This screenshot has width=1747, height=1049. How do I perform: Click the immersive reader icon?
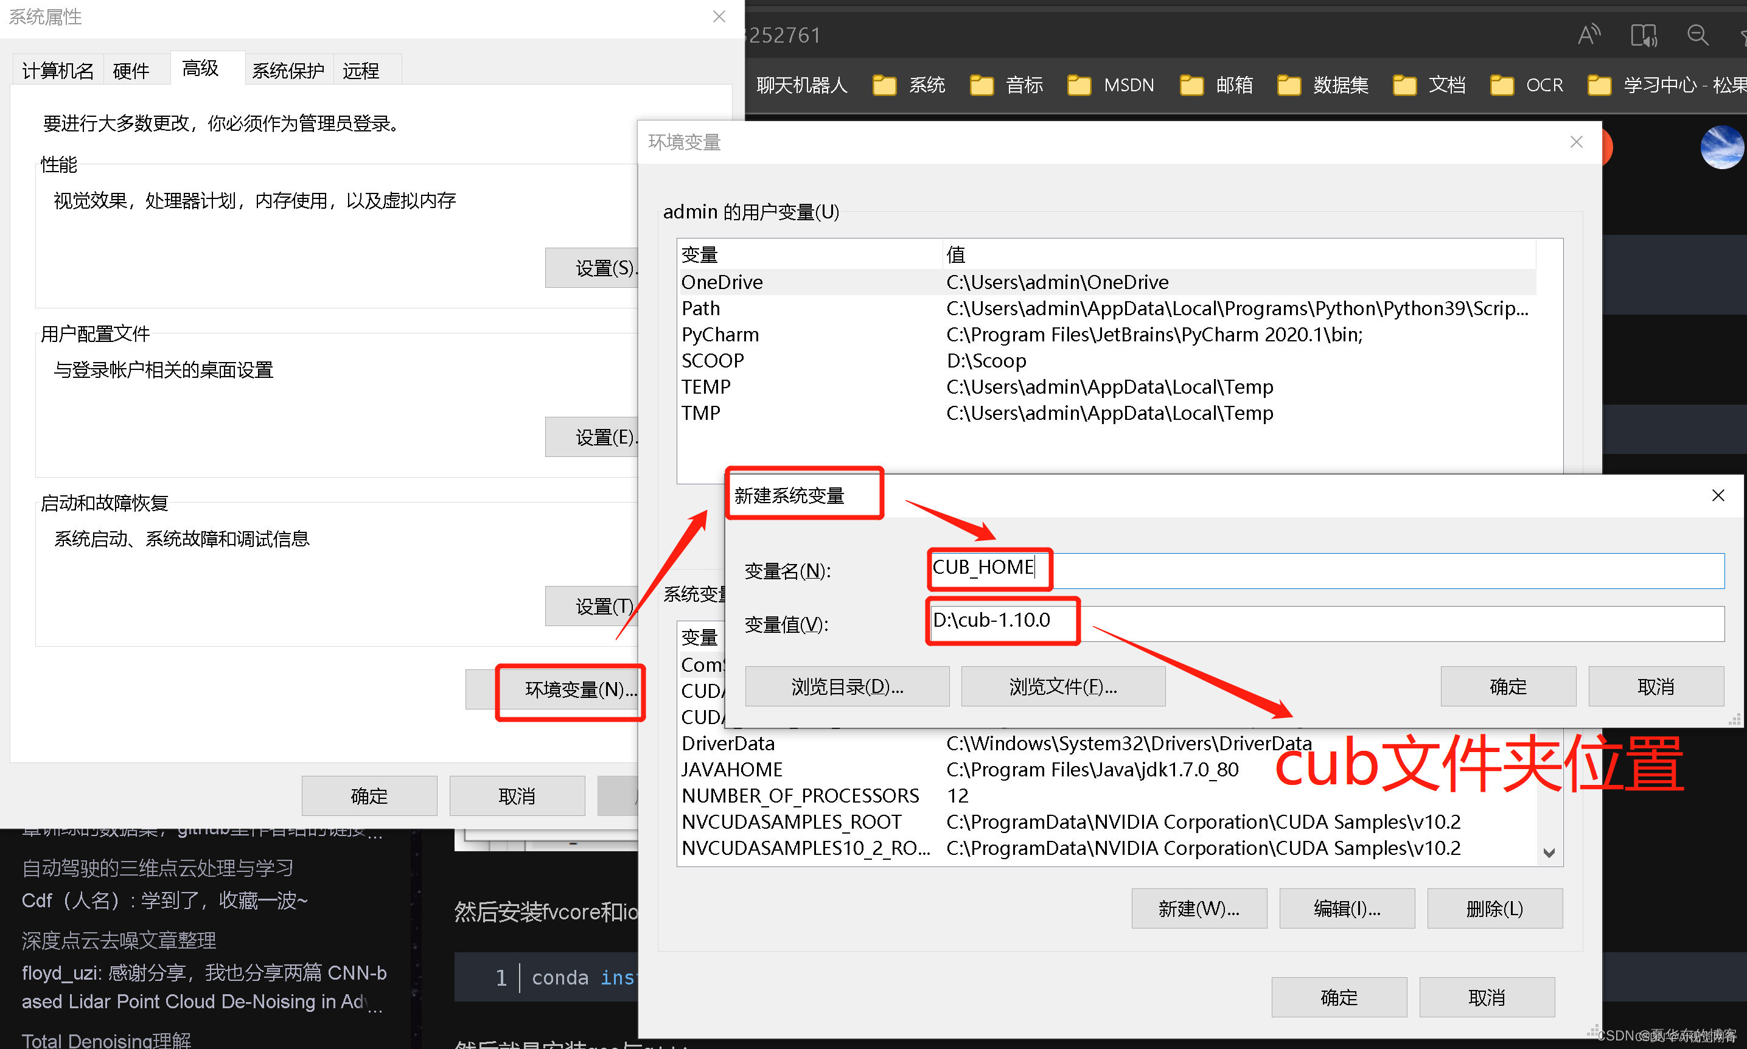1643,35
